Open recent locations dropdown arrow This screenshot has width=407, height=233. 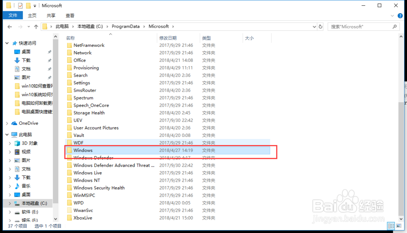28,26
